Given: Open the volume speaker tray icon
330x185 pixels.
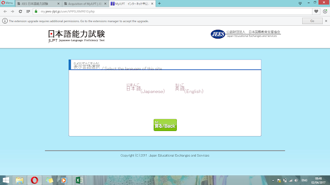Looking at the screenshot, I should pyautogui.click(x=296, y=180).
